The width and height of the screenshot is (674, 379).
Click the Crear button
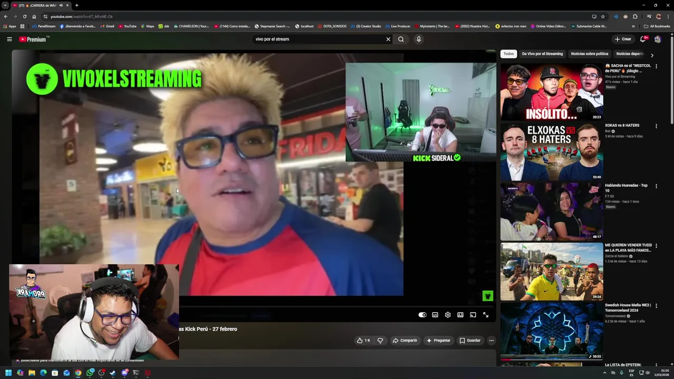pos(623,39)
